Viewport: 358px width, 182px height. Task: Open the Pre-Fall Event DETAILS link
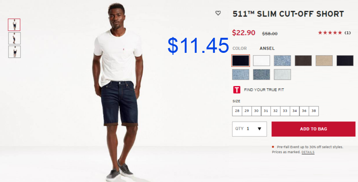[x=308, y=152]
